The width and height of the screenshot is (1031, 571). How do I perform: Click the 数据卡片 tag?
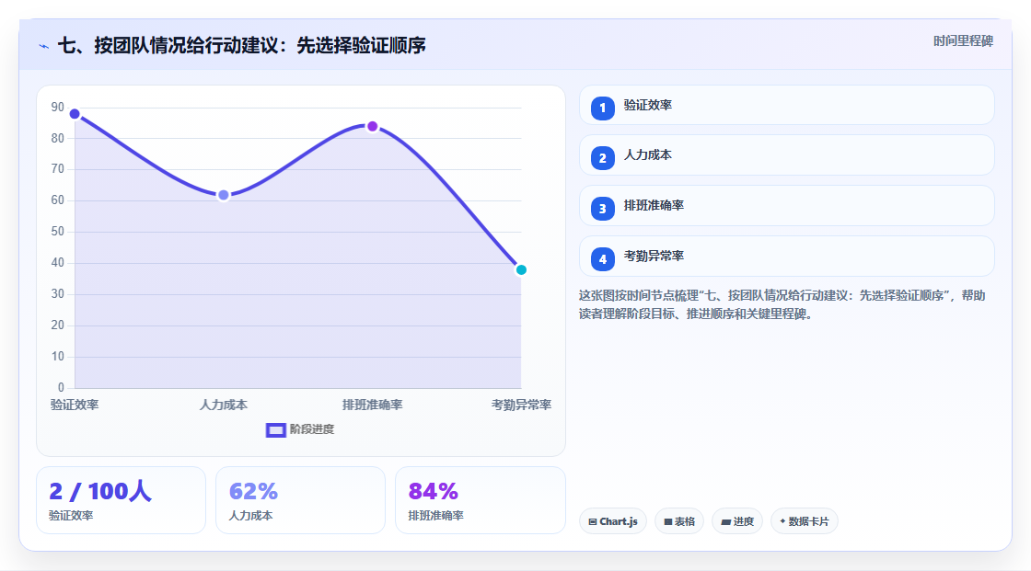click(x=805, y=521)
